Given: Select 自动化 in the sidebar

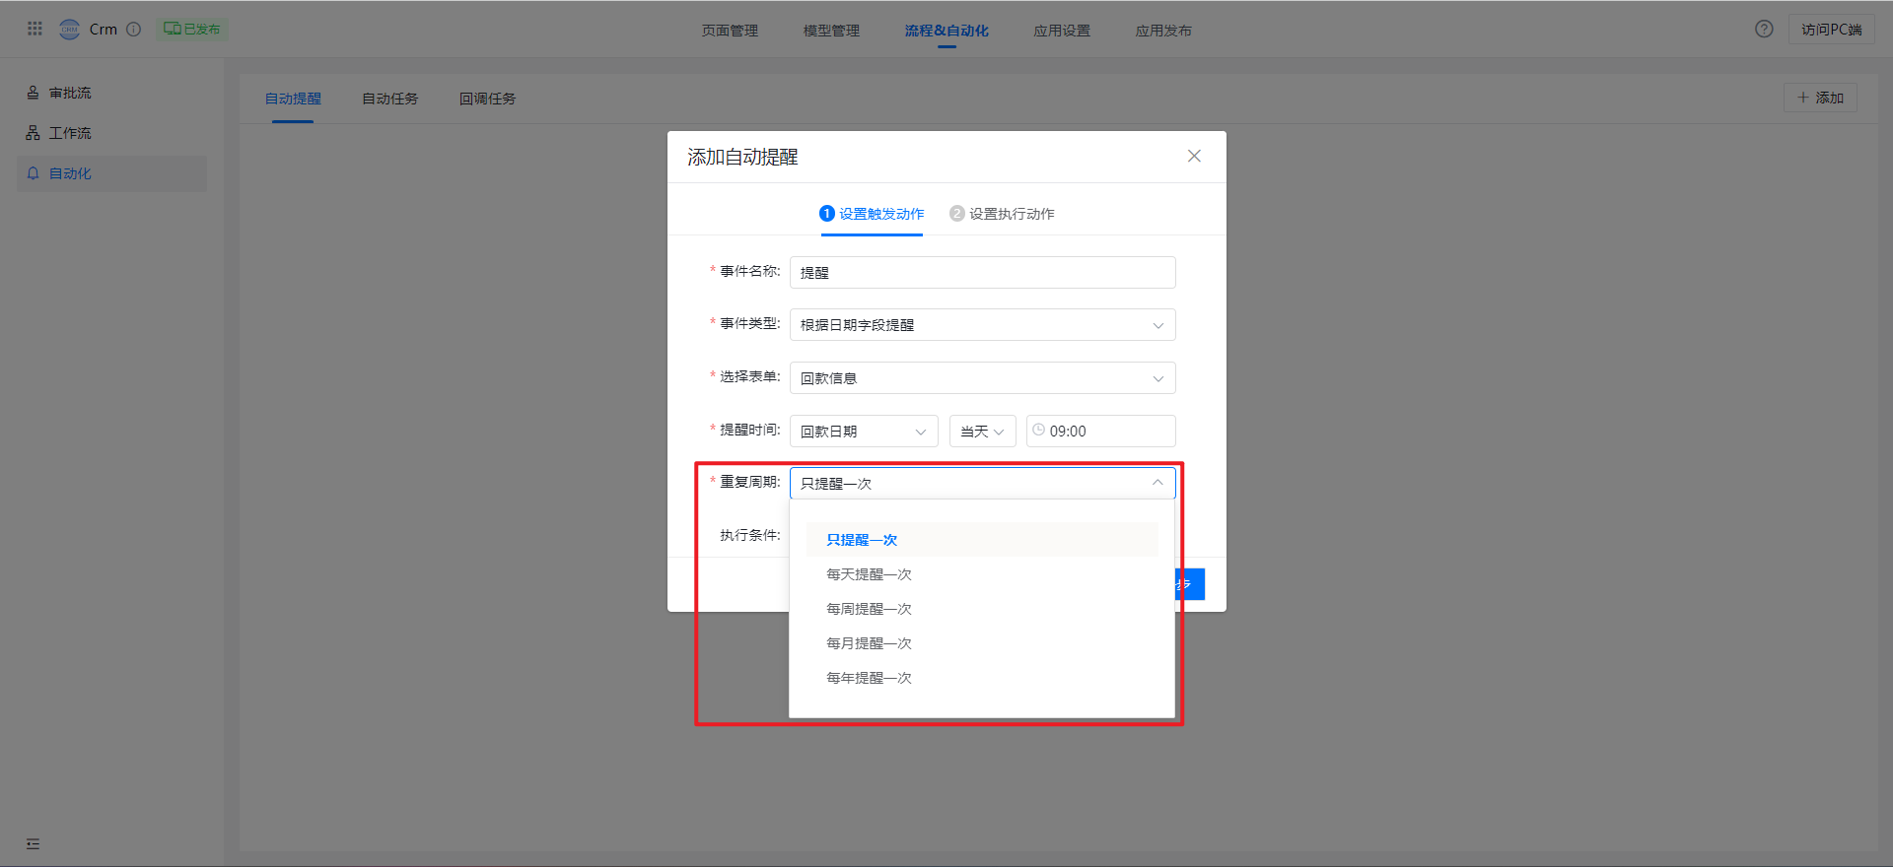Looking at the screenshot, I should coord(111,173).
